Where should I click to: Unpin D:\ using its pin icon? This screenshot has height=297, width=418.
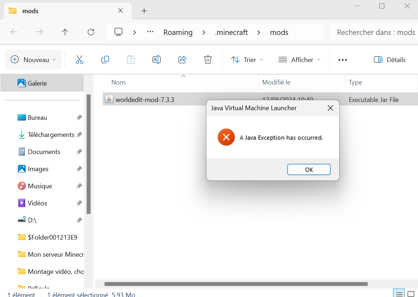(x=79, y=220)
